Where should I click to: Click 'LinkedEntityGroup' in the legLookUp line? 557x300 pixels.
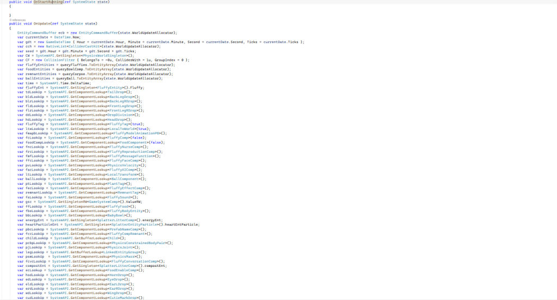click(x=122, y=252)
